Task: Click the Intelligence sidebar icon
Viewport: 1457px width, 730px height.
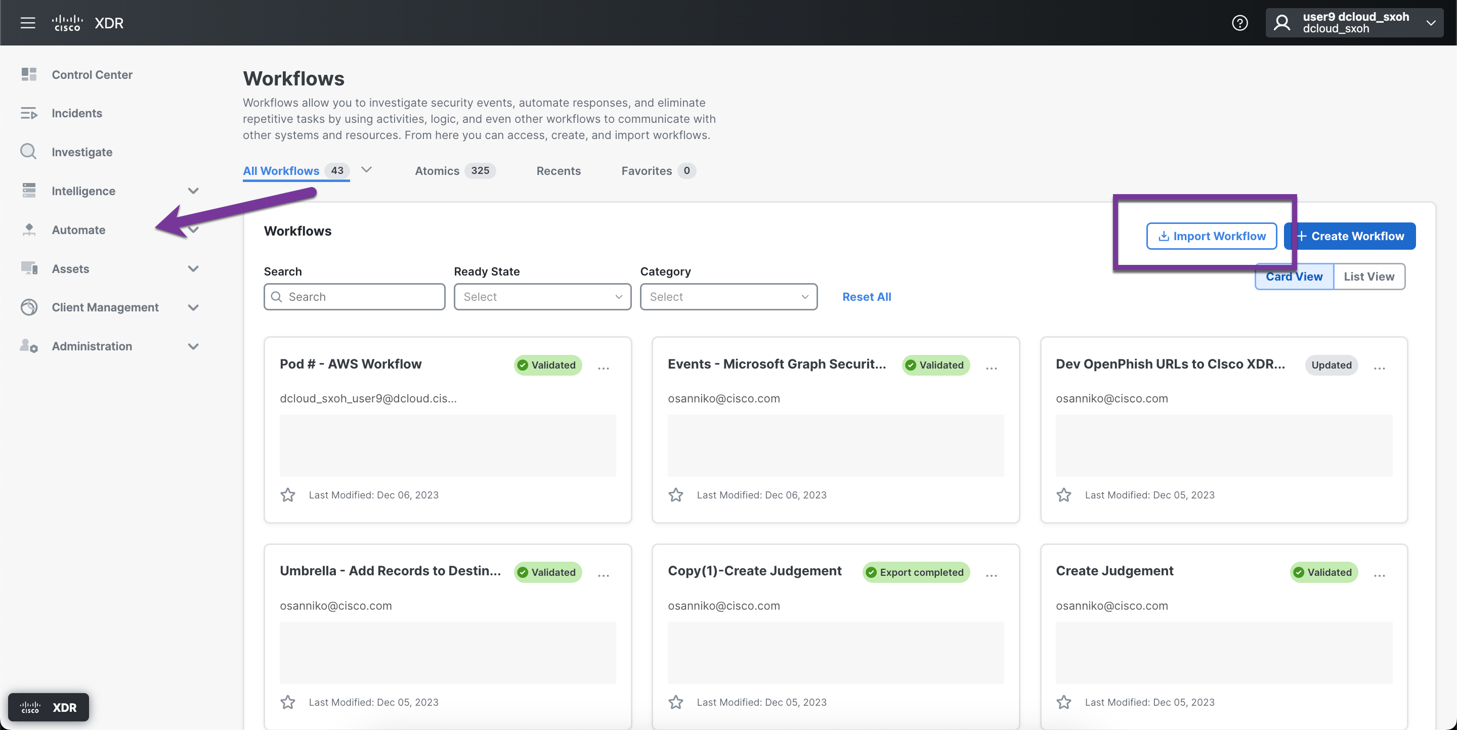Action: (29, 191)
